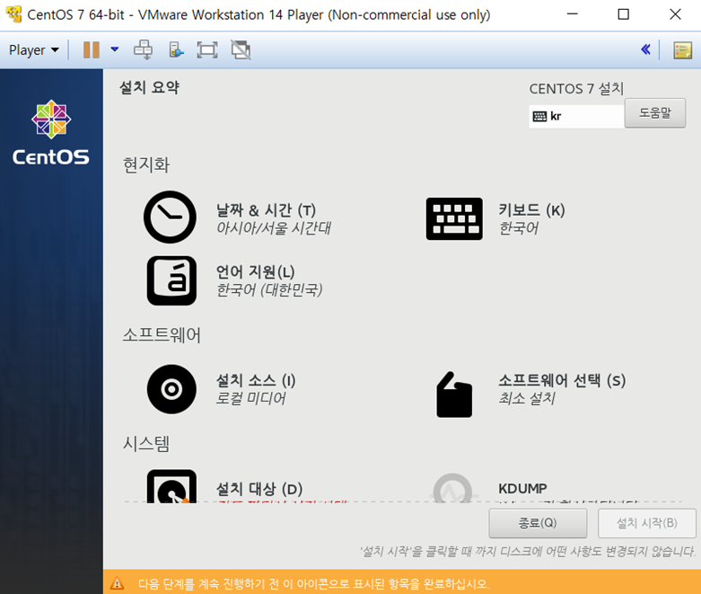701x594 pixels.
Task: Open the 설치 소스 disc icon
Action: pyautogui.click(x=171, y=389)
